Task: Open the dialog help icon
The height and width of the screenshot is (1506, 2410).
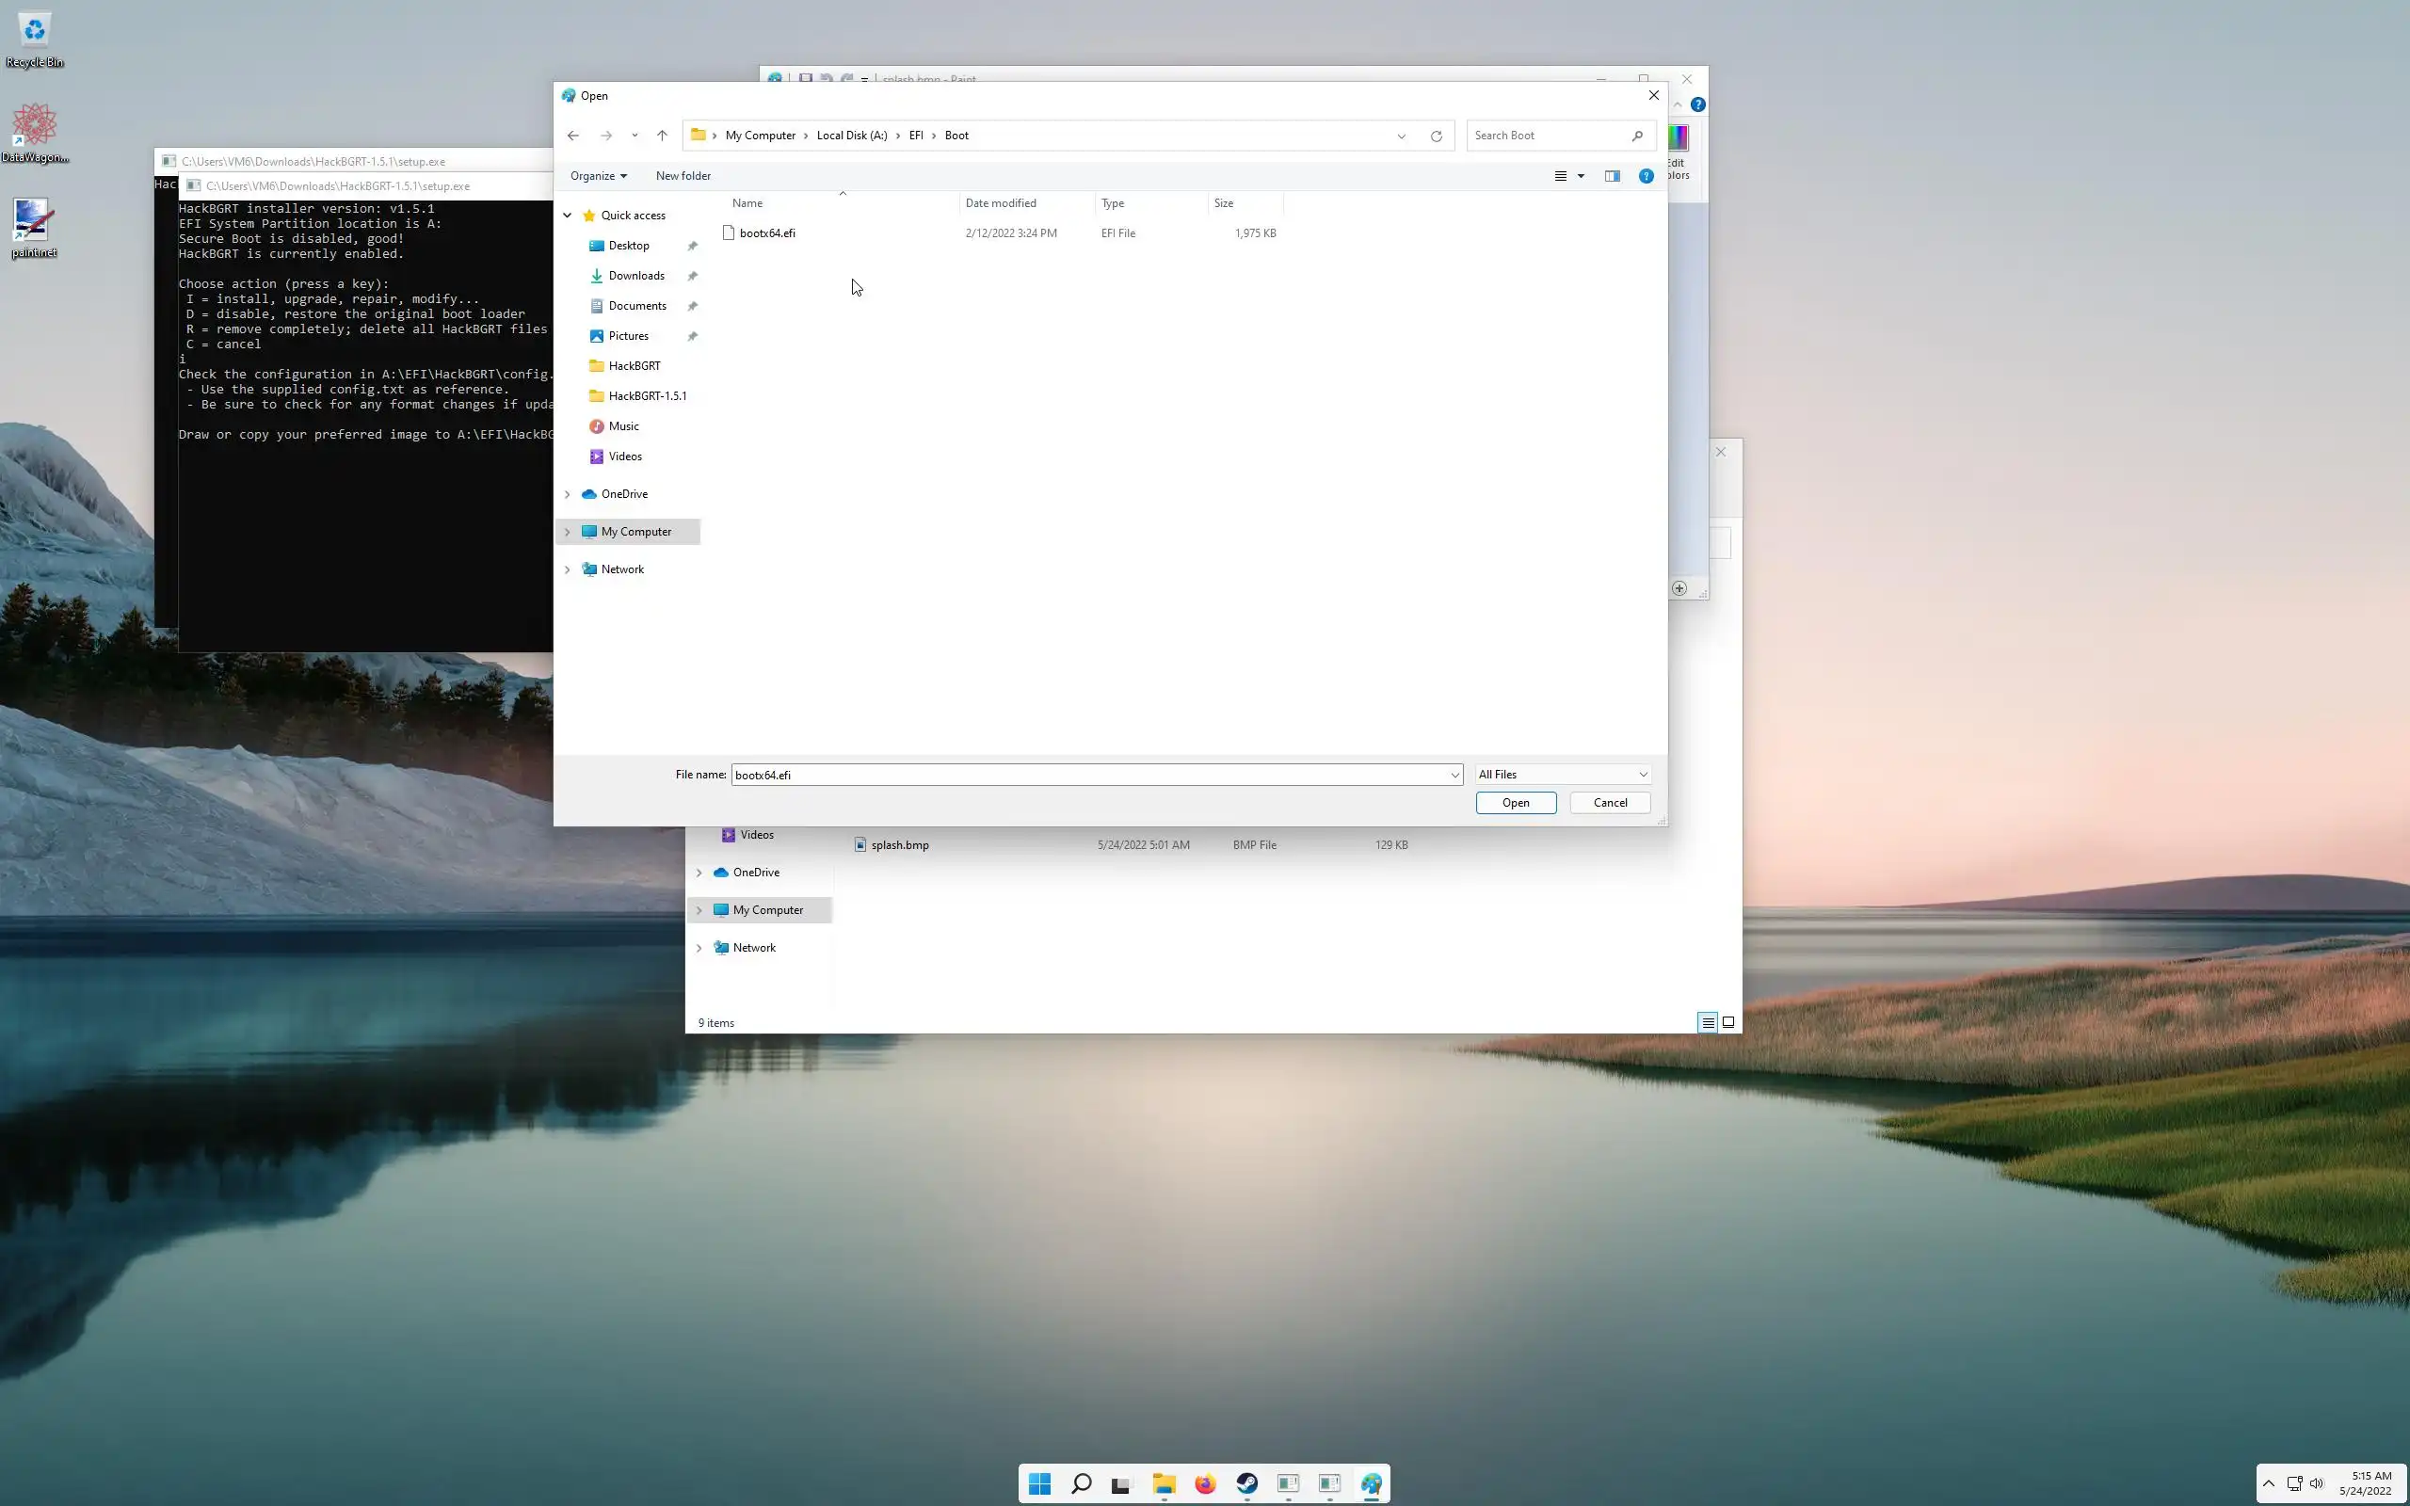Action: coord(1646,176)
